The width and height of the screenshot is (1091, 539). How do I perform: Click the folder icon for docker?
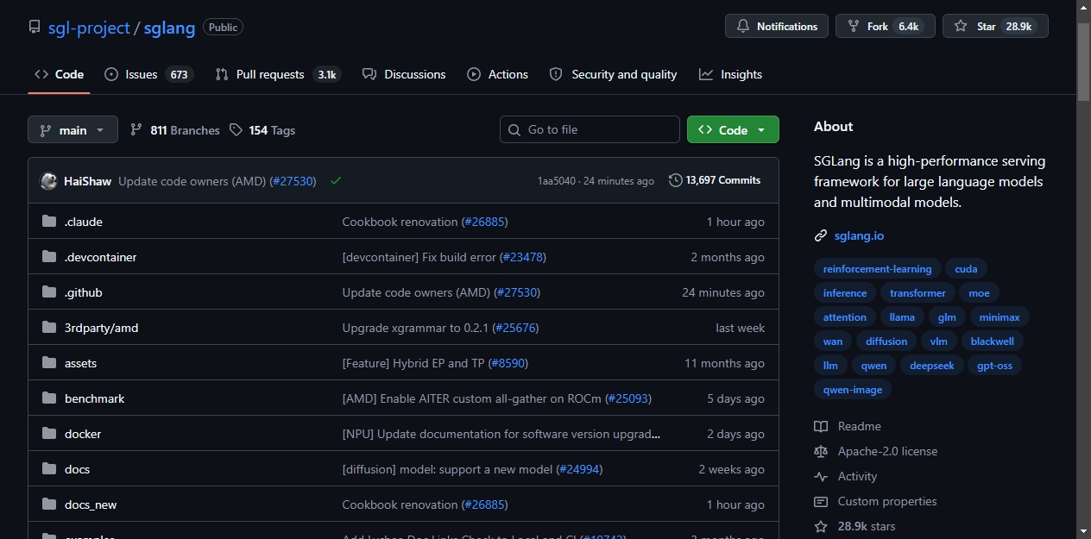pos(49,434)
